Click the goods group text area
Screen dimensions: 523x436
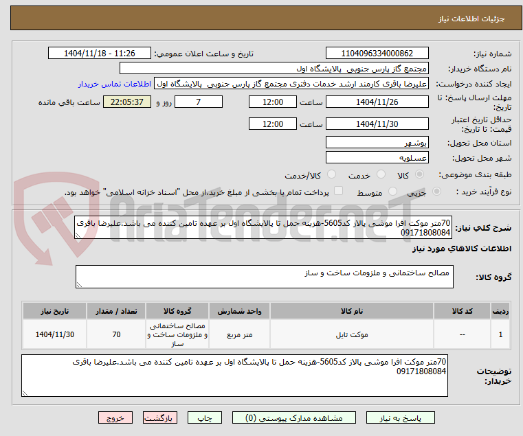(x=264, y=277)
